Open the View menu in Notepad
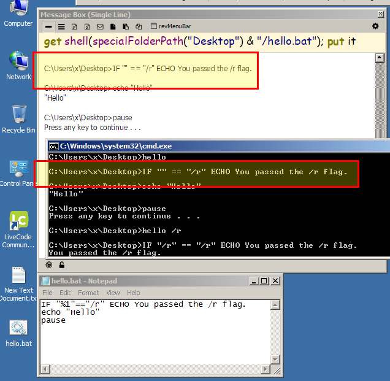Image resolution: width=390 pixels, height=381 pixels. (x=113, y=293)
